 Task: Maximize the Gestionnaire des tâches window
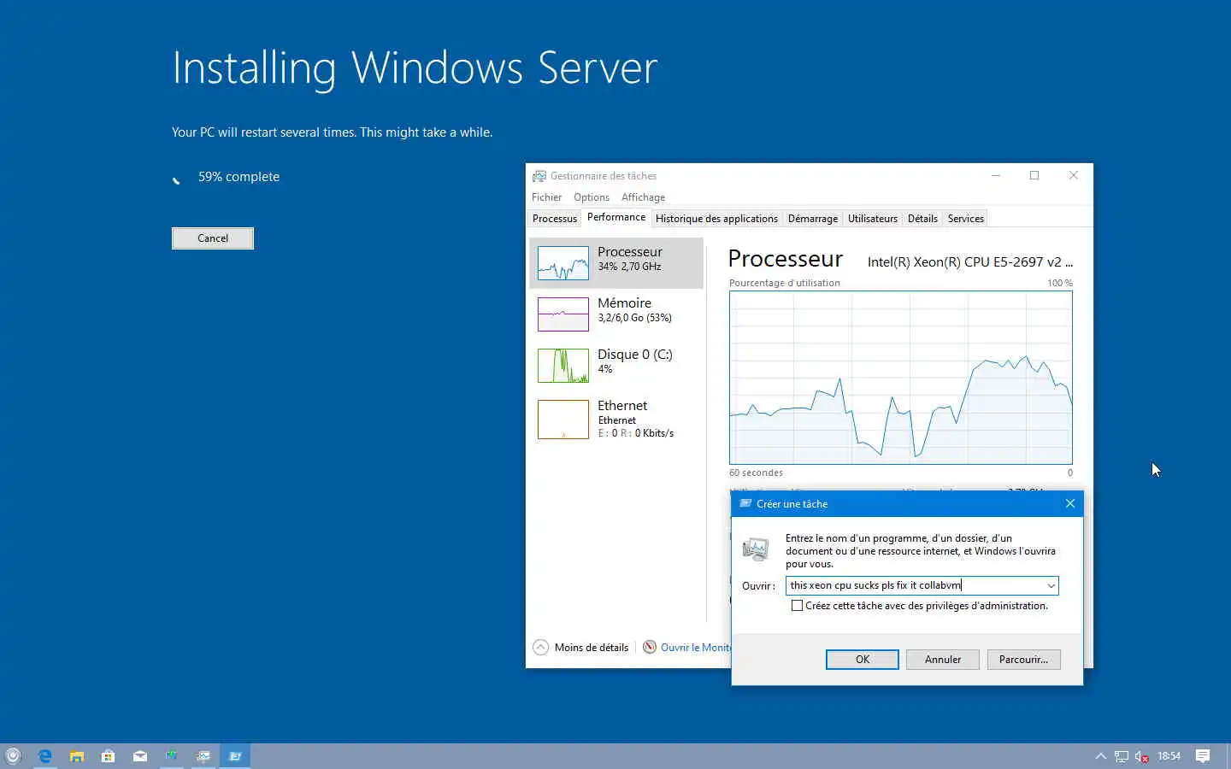point(1034,175)
